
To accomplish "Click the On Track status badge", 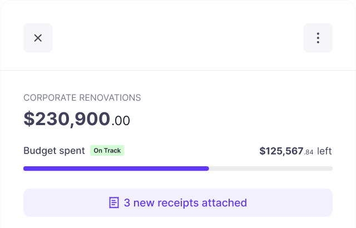I will coord(107,150).
